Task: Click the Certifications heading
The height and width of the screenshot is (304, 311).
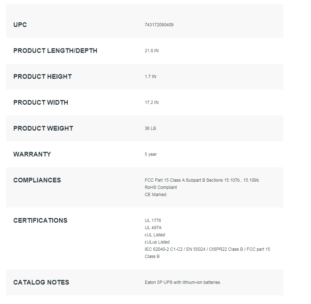Action: [40, 221]
